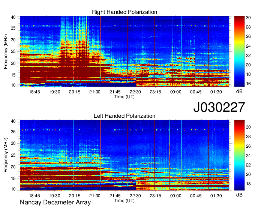255x207 pixels.
Task: Click the 30 MHz tick on lower plot
Action: pyautogui.click(x=13, y=143)
